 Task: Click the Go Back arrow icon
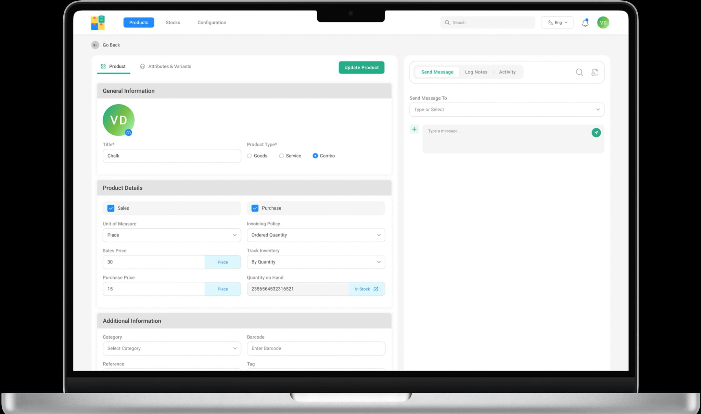[95, 45]
